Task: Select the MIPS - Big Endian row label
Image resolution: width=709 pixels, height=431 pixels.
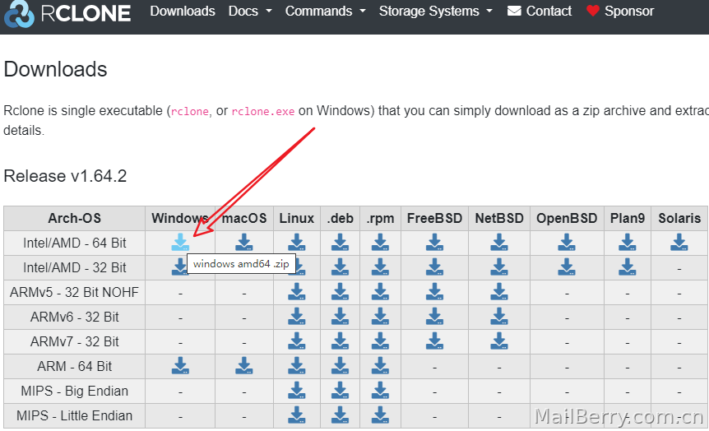Action: point(75,392)
